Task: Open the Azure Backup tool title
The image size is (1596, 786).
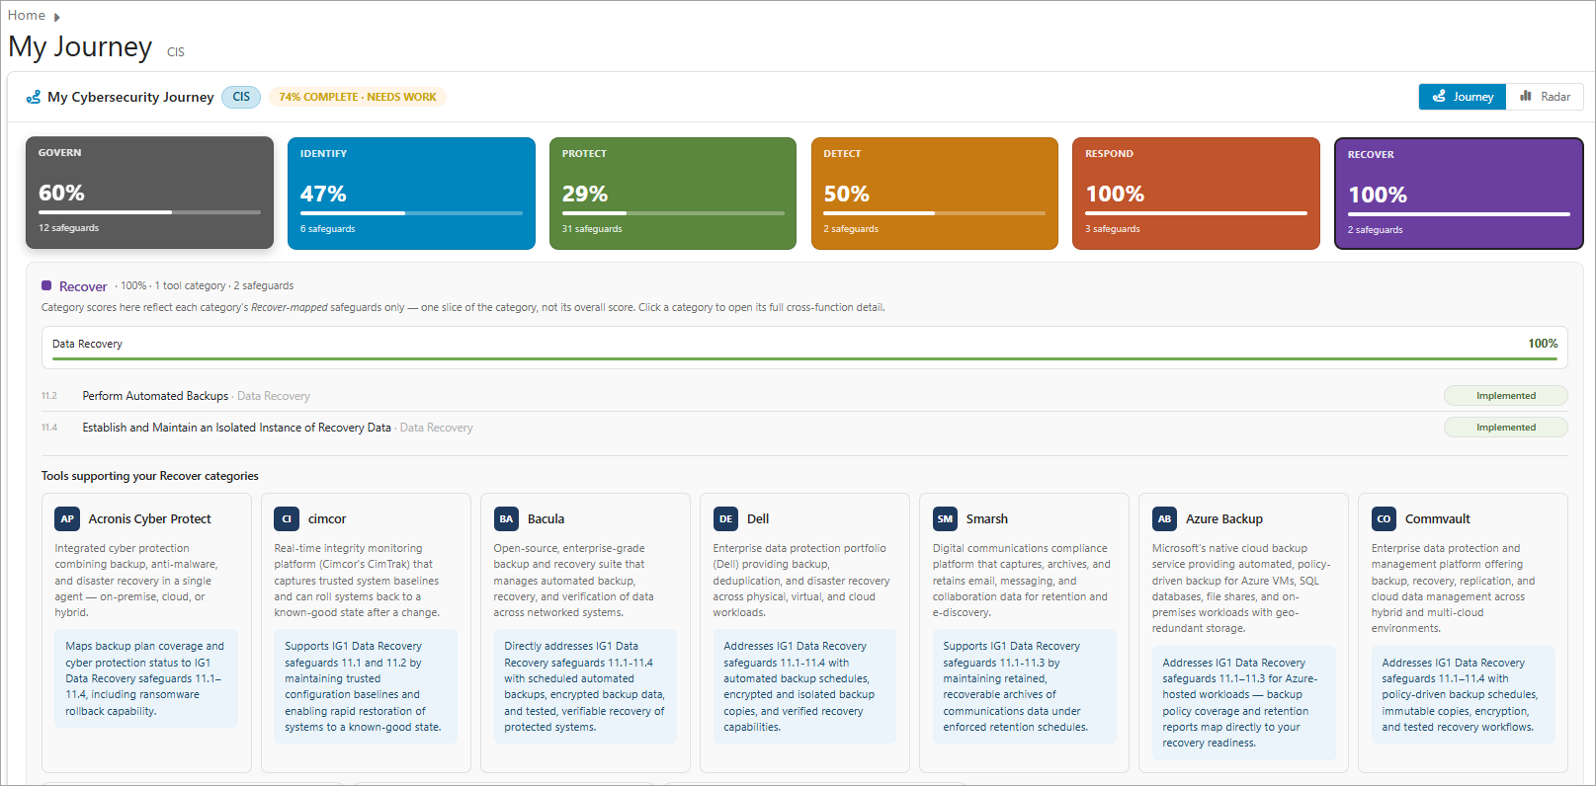Action: click(x=1224, y=519)
